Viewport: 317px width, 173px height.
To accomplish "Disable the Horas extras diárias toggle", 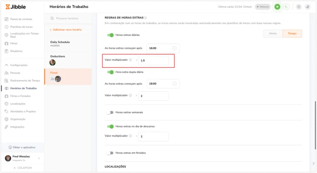I will pyautogui.click(x=110, y=35).
